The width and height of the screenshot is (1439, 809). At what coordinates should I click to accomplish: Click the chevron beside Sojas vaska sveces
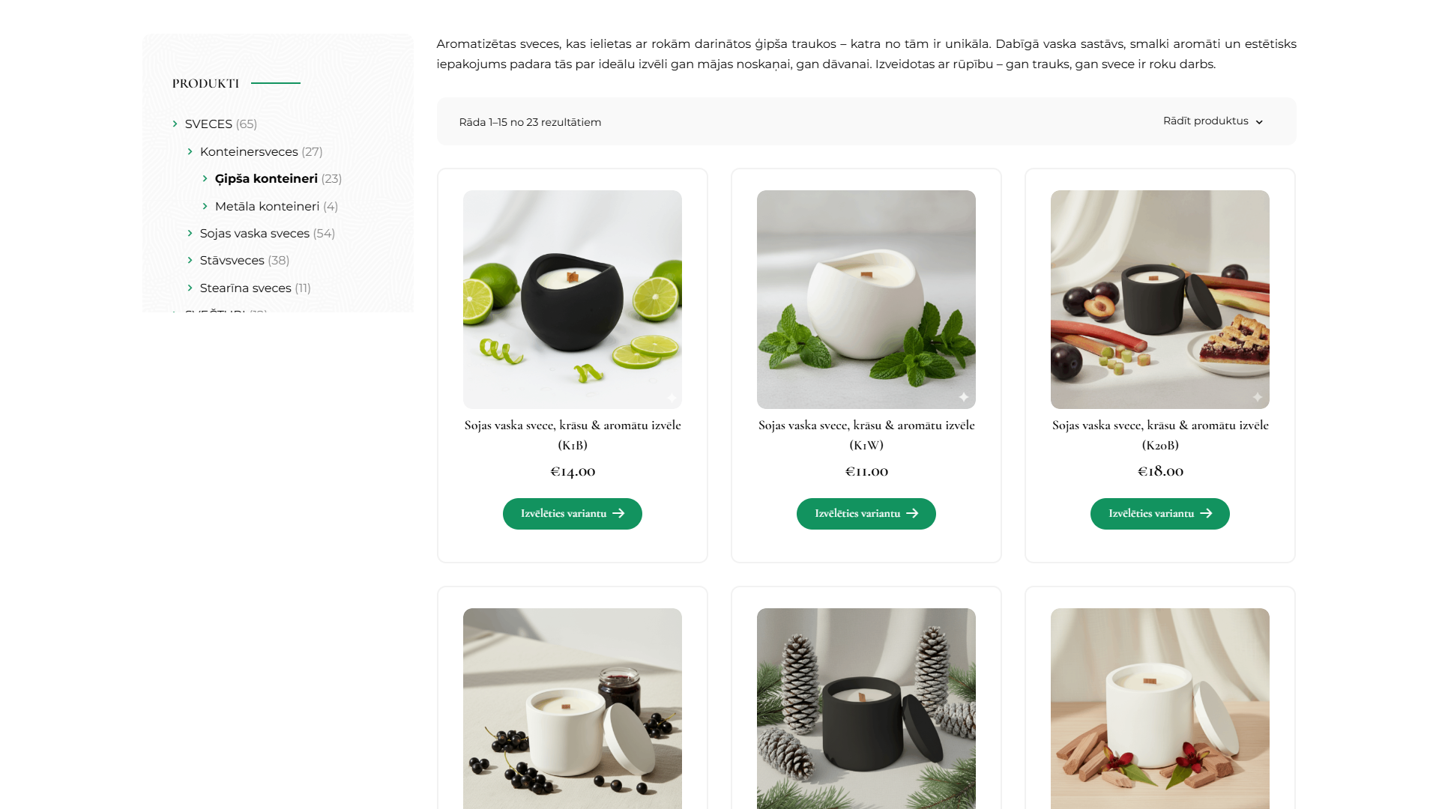190,234
